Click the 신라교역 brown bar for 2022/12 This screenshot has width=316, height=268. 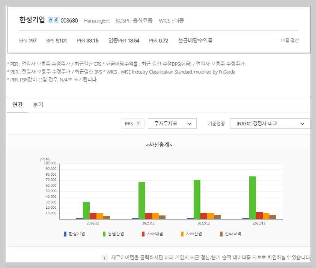tap(217, 217)
